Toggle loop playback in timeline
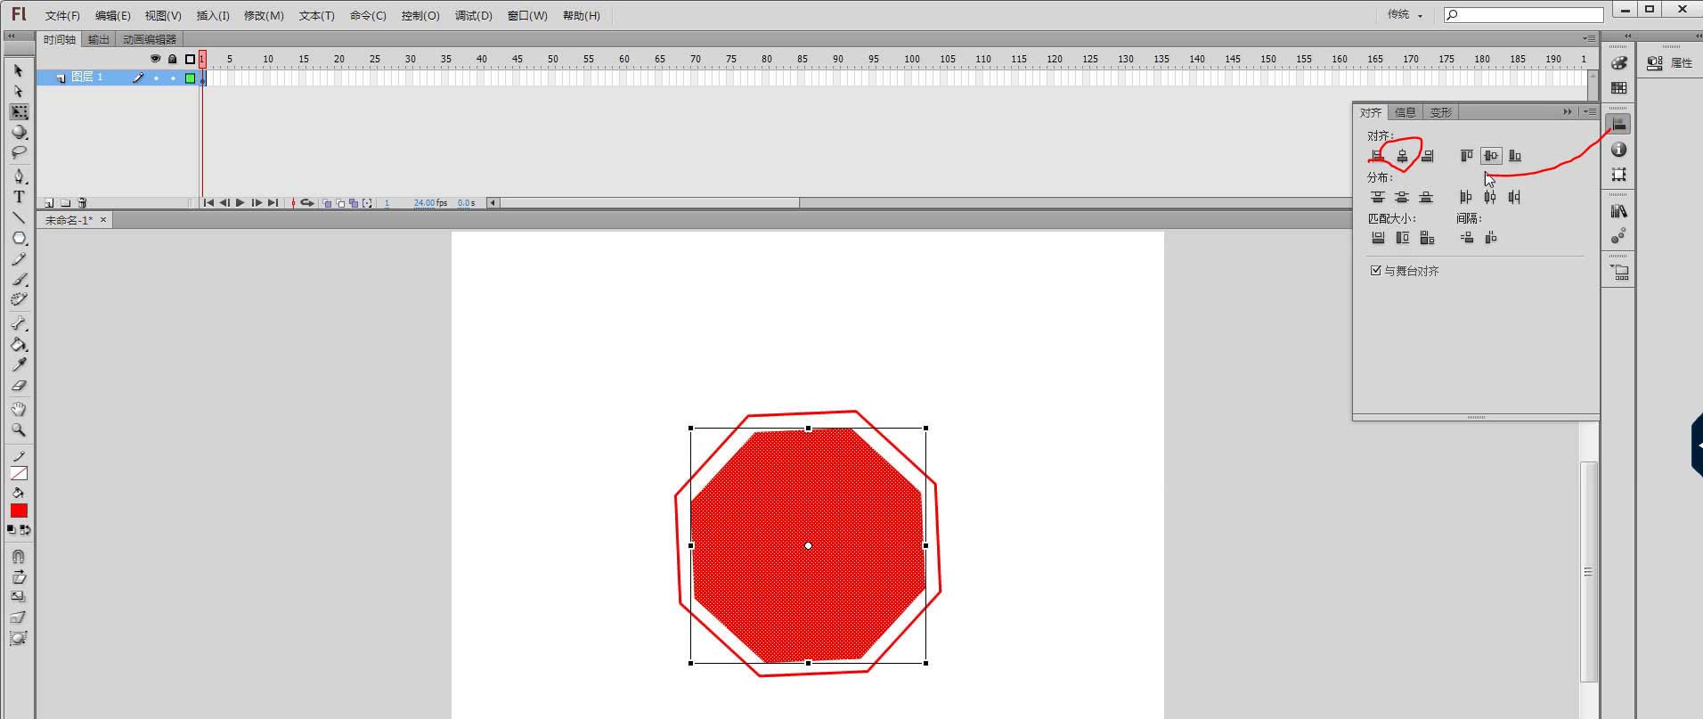Viewport: 1703px width, 719px height. coord(307,203)
